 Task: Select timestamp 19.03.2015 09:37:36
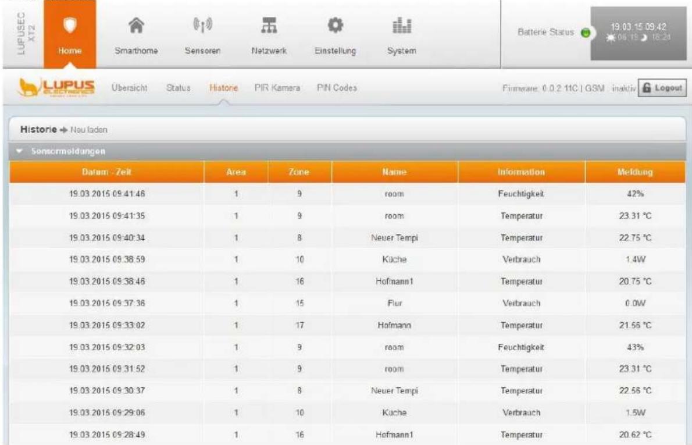107,303
